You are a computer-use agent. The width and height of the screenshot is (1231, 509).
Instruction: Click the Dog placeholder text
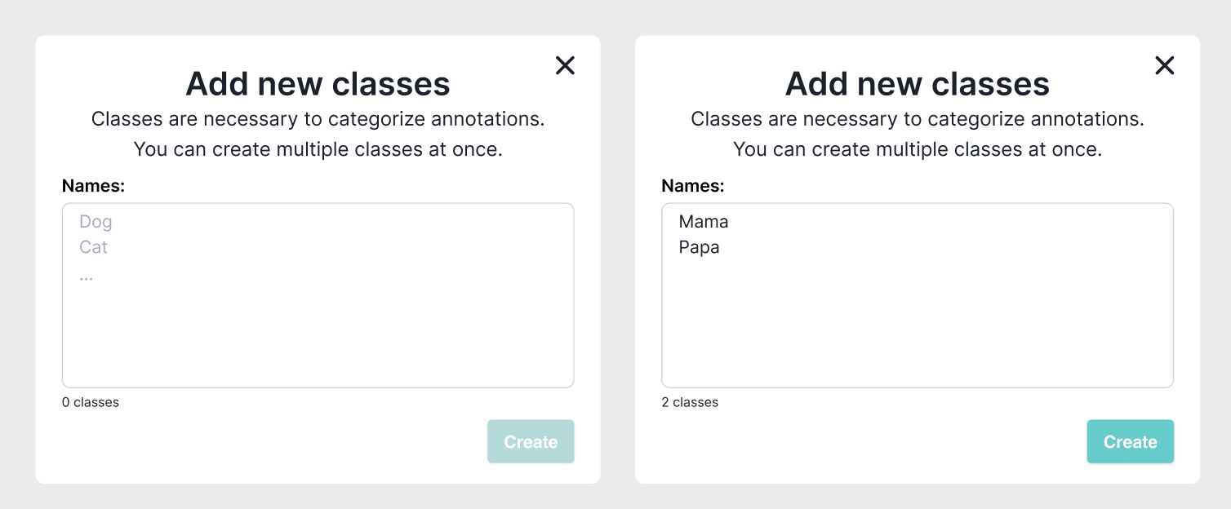point(96,221)
